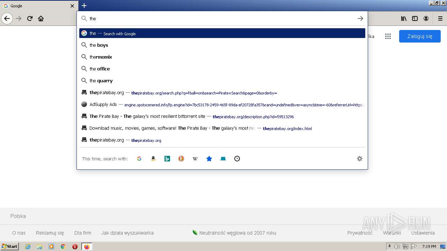Screen dimensions: 447x251
Task: Toggle the sidebar view icon
Action: click(415, 18)
